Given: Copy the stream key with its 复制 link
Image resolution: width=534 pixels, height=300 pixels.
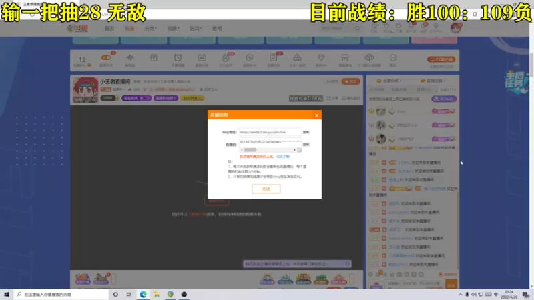Looking at the screenshot, I should click(x=306, y=145).
